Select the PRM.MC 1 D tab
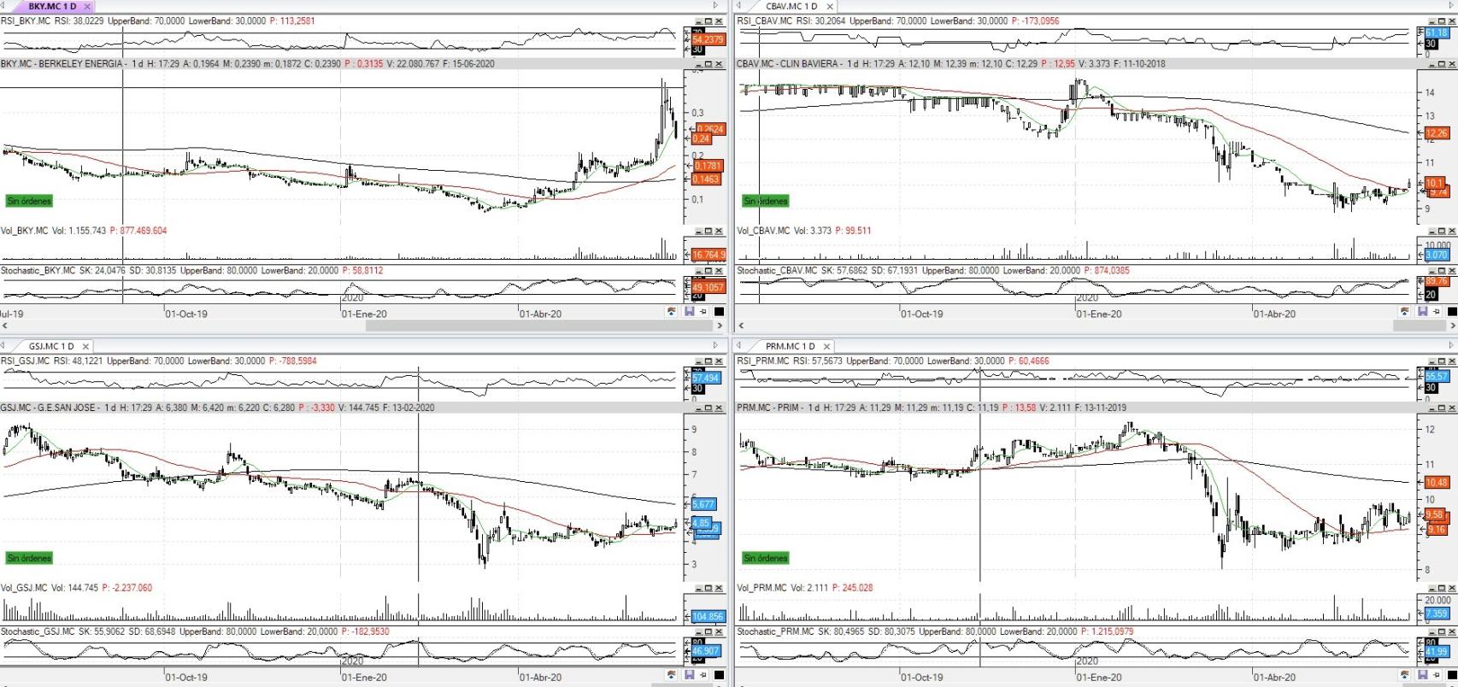The image size is (1458, 687). [x=790, y=346]
